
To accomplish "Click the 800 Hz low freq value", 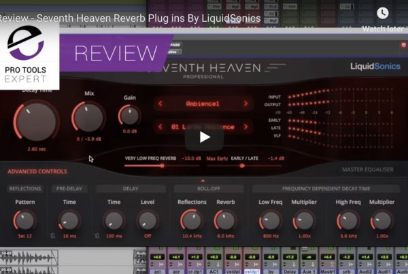I will pyautogui.click(x=271, y=236).
